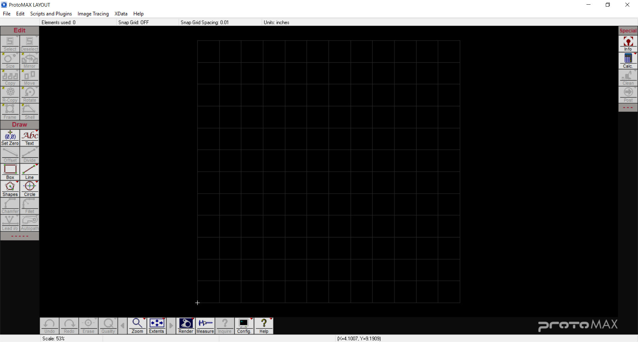Click the Elements used: 0 status
This screenshot has height=342, width=638.
coord(58,22)
